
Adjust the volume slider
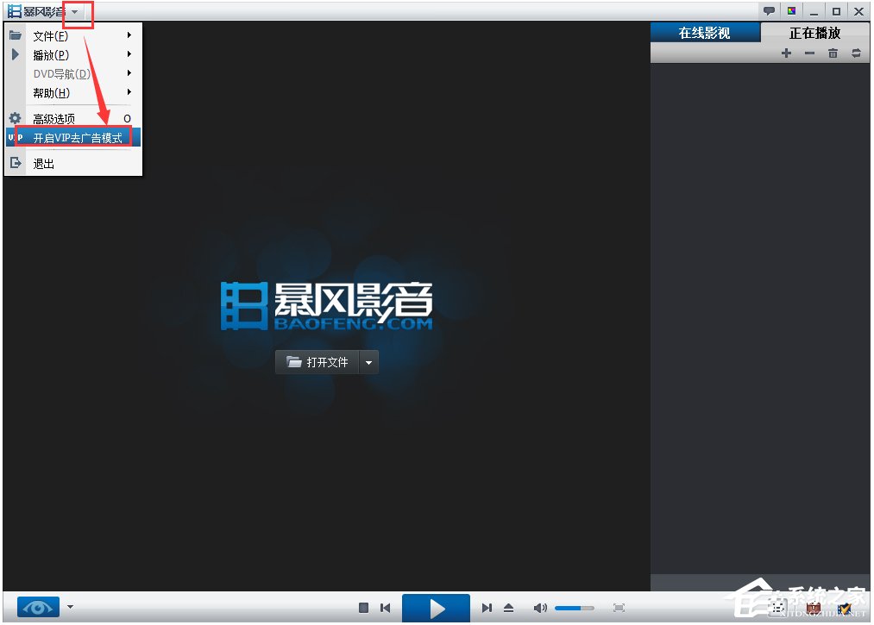pos(574,608)
